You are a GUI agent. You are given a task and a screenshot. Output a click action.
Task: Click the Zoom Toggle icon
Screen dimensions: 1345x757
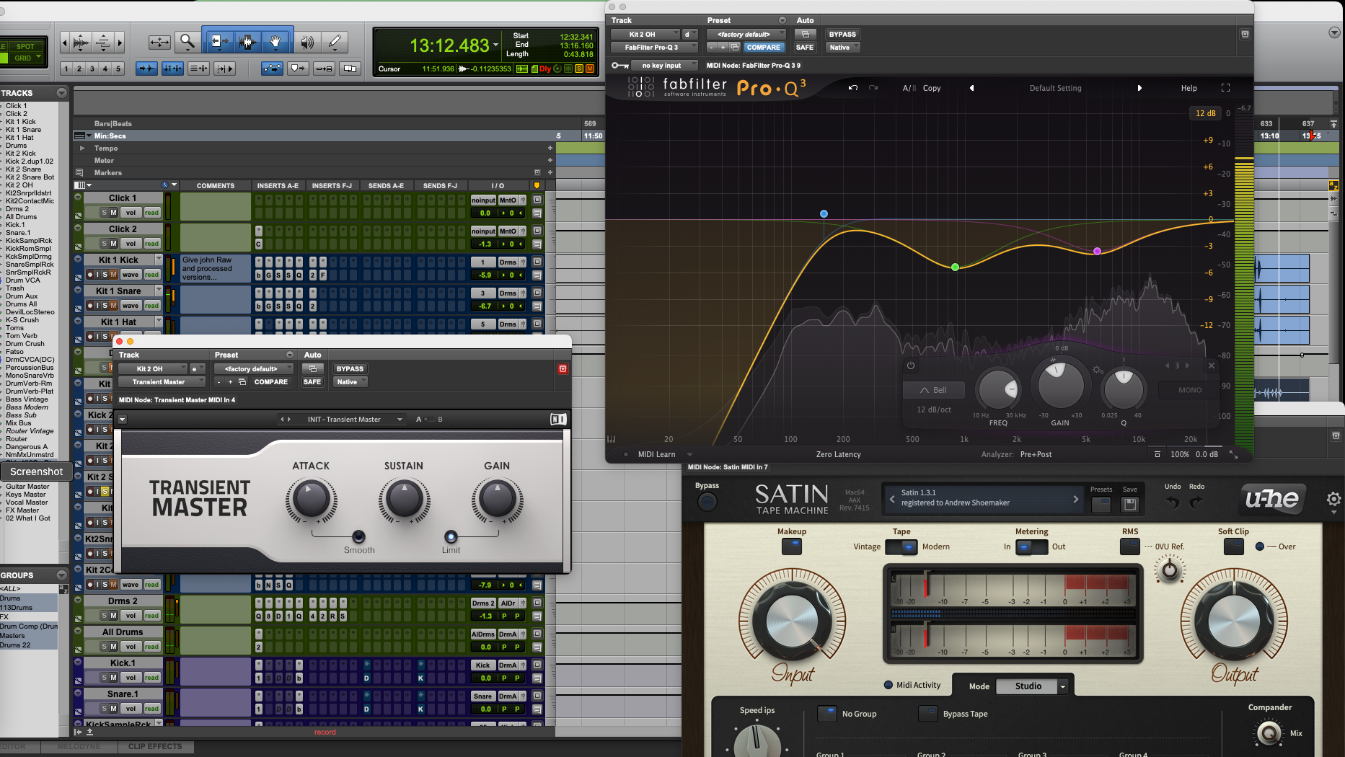(159, 43)
